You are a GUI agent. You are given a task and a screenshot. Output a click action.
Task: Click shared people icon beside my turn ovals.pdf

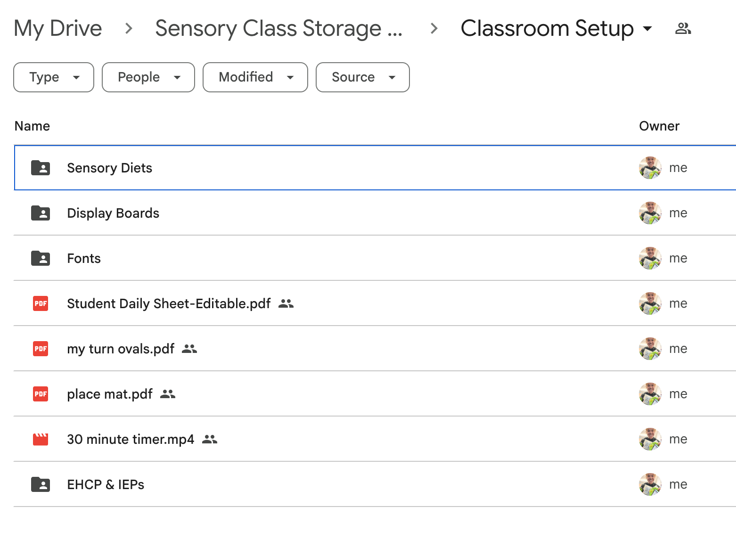click(189, 349)
